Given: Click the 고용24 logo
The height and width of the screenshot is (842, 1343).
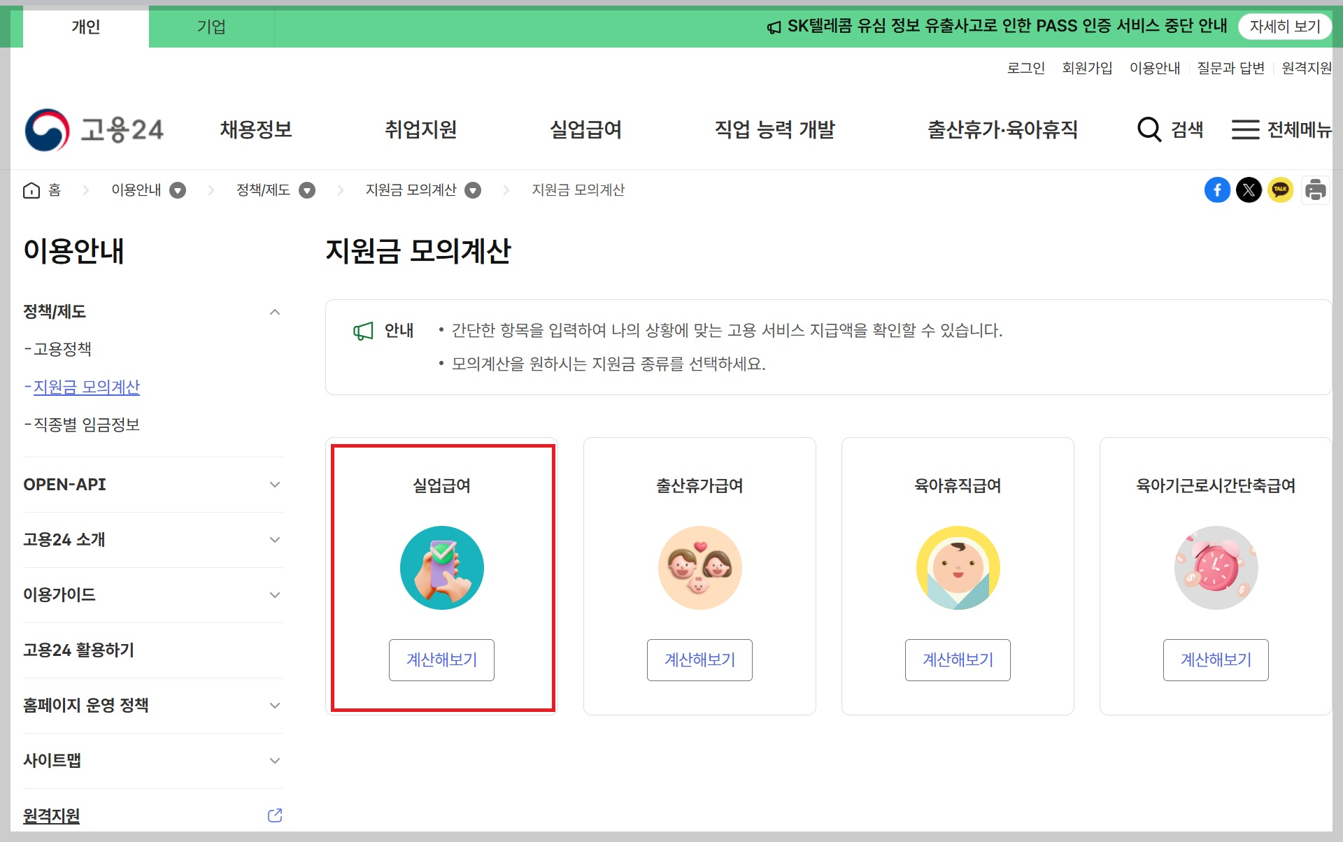Looking at the screenshot, I should pyautogui.click(x=94, y=129).
